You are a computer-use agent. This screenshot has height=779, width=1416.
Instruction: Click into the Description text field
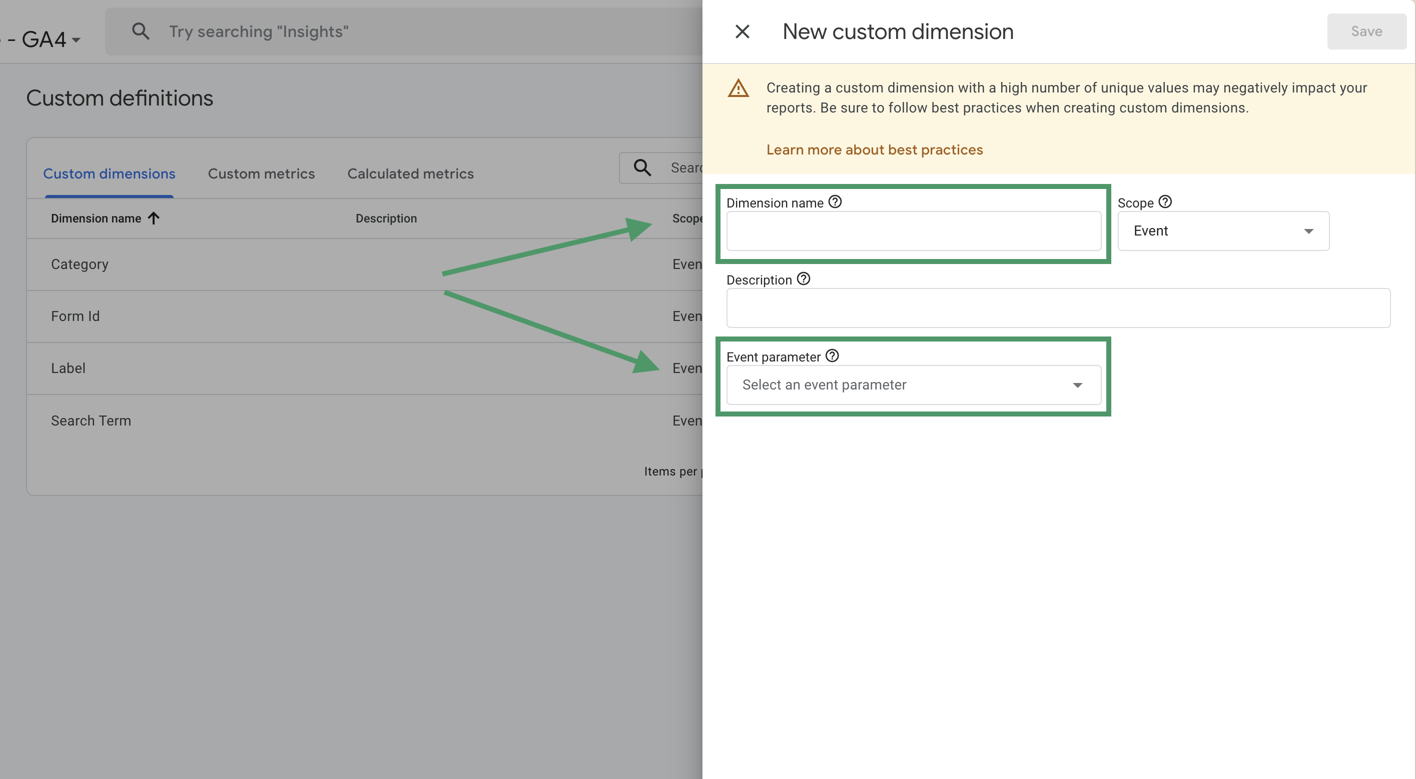(1058, 307)
